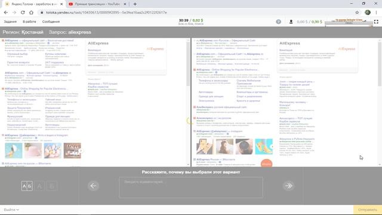The image size is (382, 215).
Task: Open the 'Online Shopping for Popular Electronics' result in the left panel
Action: [36, 89]
